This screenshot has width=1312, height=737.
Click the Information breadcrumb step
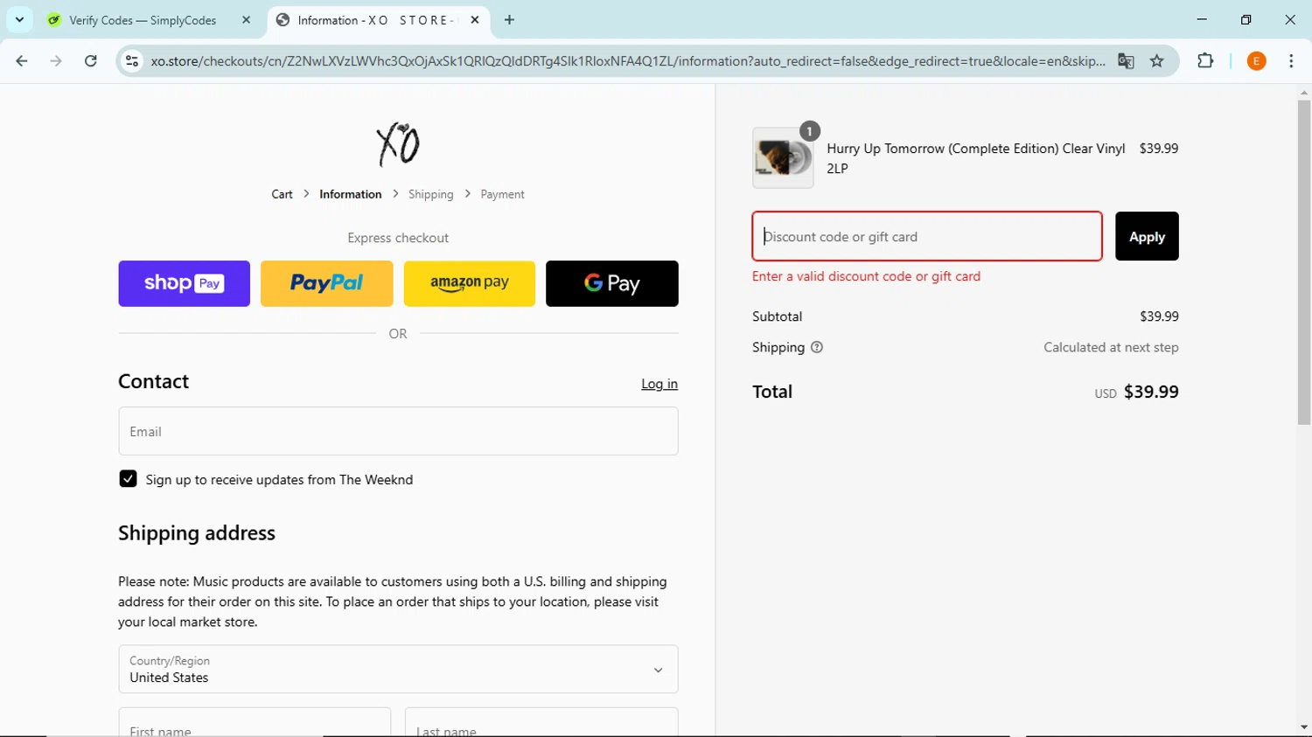coord(350,194)
